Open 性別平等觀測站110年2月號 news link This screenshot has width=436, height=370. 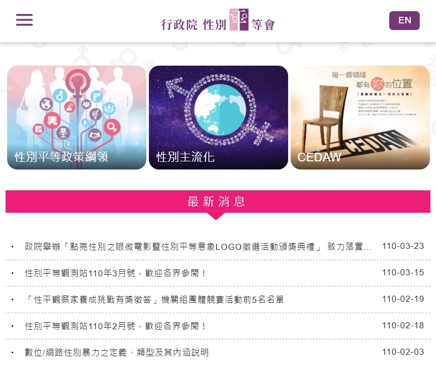[115, 326]
